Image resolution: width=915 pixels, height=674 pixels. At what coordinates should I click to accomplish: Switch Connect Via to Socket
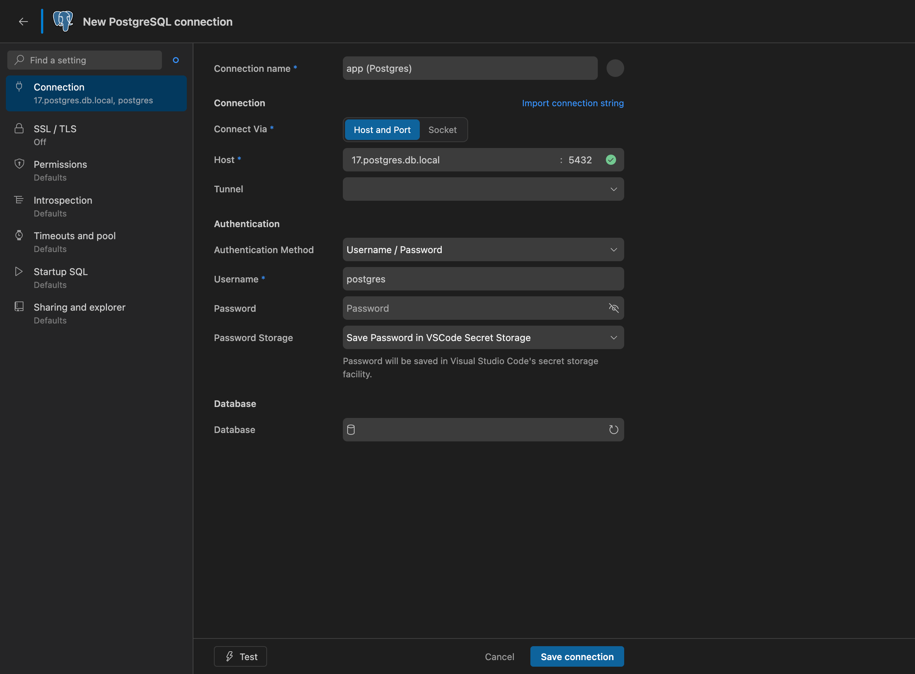[442, 130]
